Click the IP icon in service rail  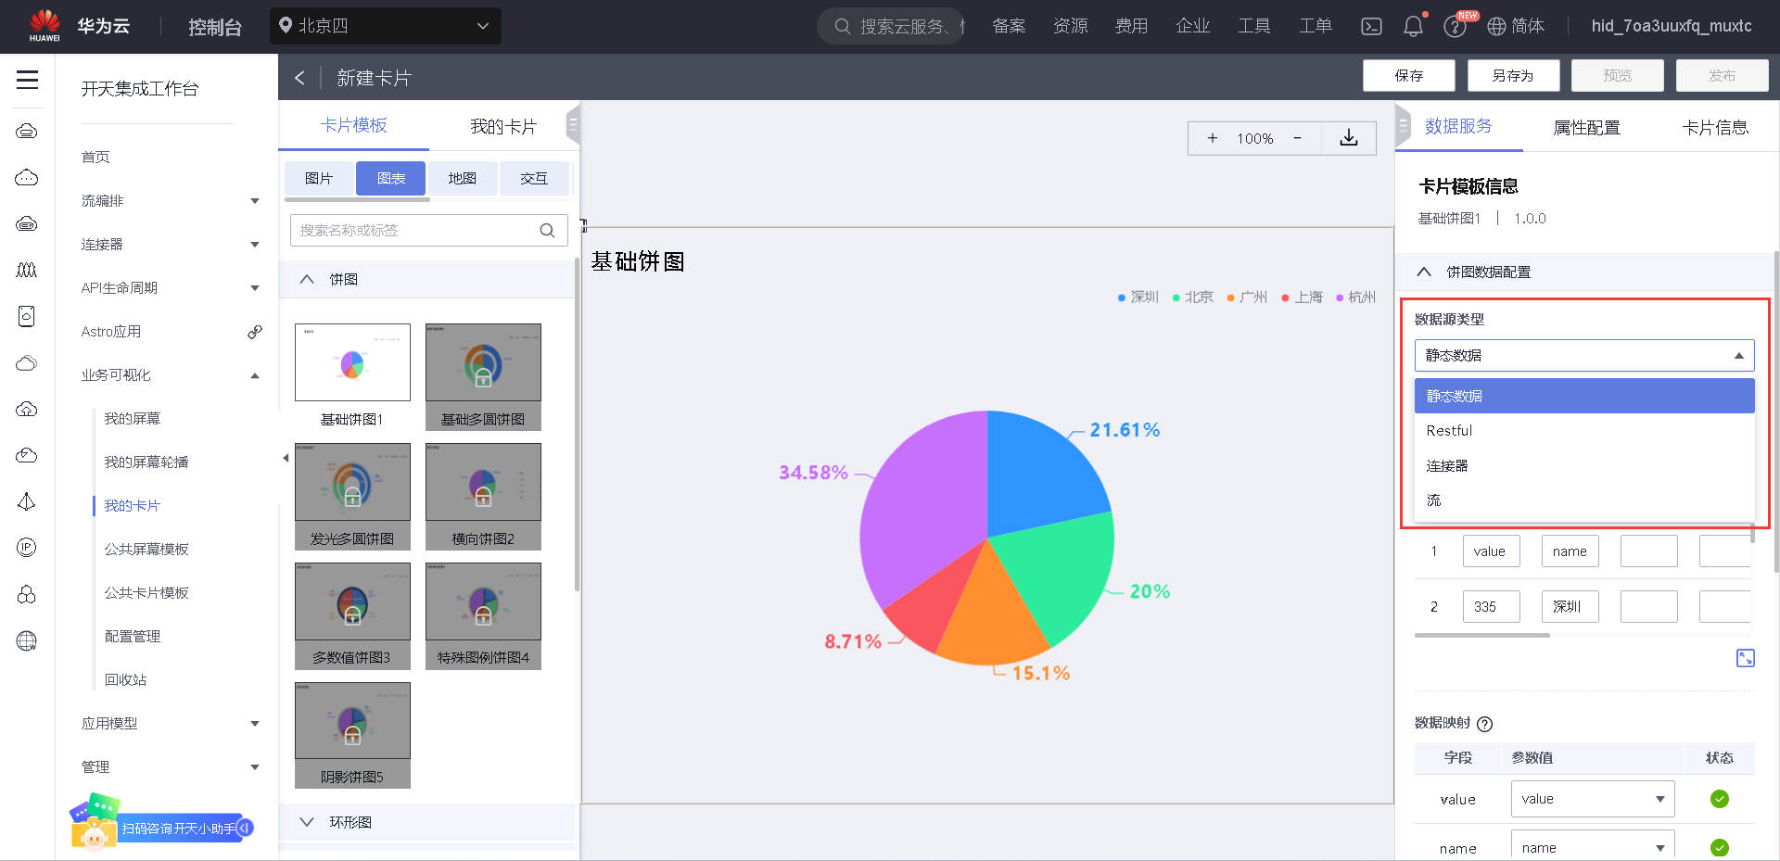(27, 548)
